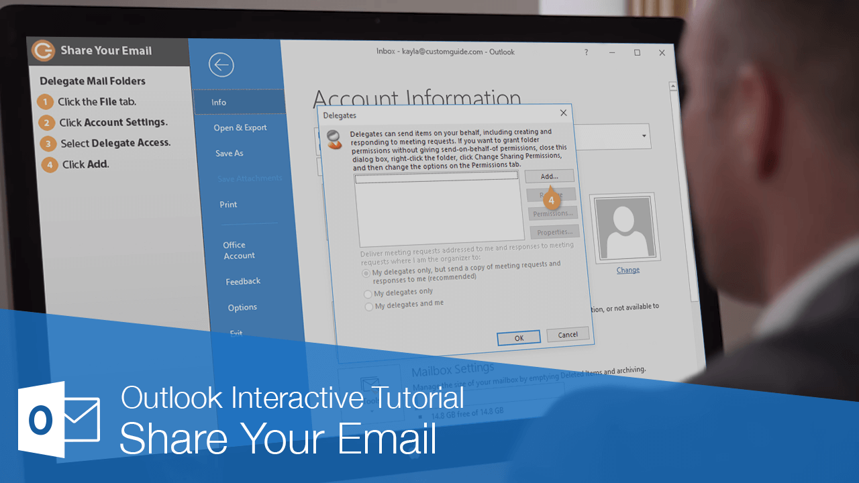Select the "My delegates only" option
Viewport: 859px width, 483px height.
coord(368,294)
